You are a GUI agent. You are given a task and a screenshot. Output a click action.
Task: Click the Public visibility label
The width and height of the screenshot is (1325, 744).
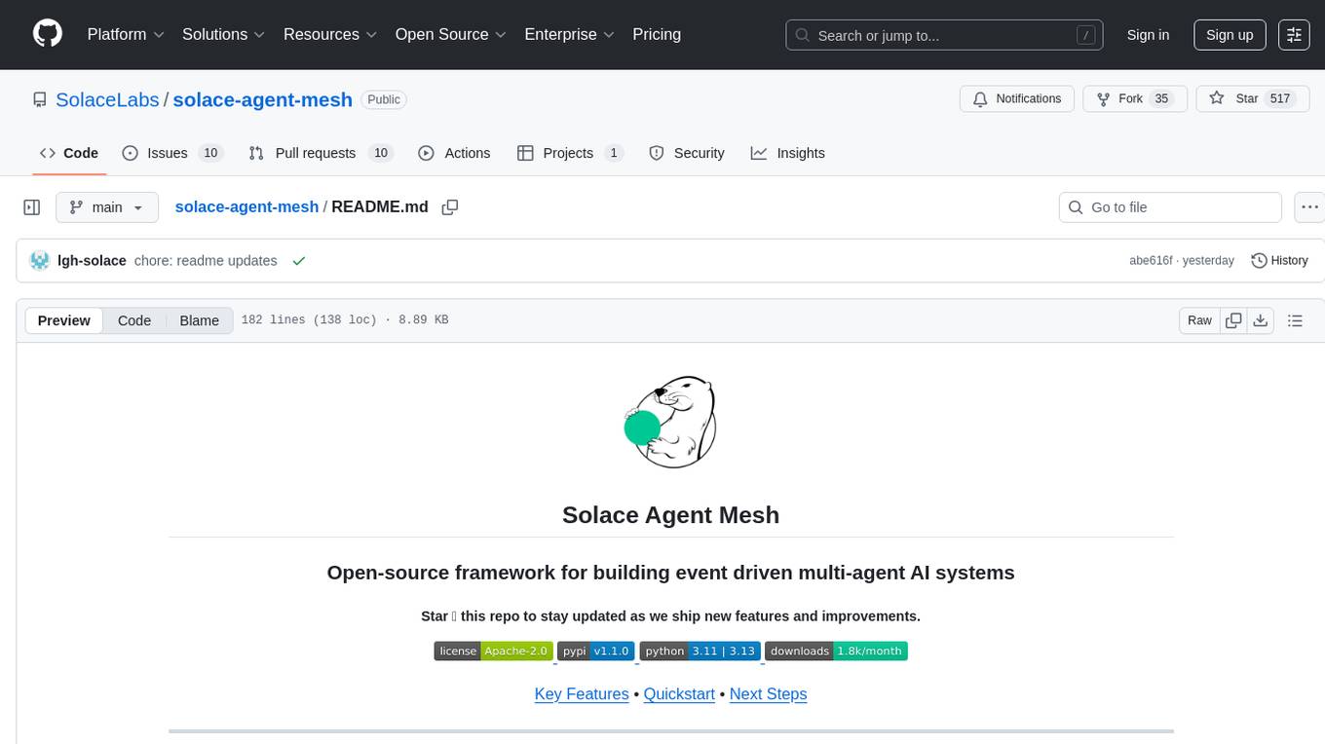click(x=384, y=99)
